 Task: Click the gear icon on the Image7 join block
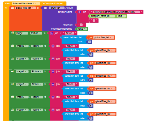point(53,110)
